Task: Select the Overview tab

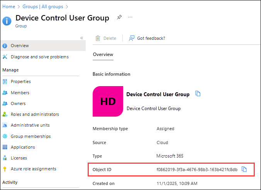Action: (103, 54)
